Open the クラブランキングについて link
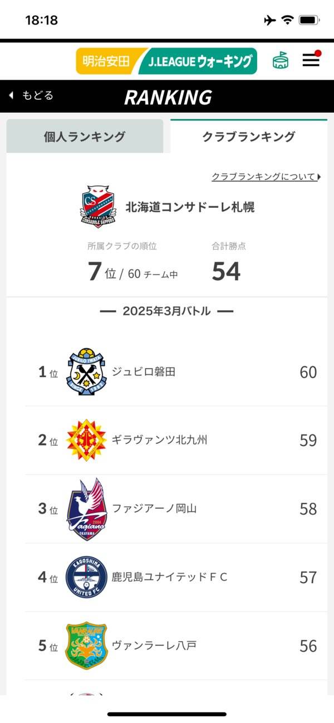 tap(266, 177)
